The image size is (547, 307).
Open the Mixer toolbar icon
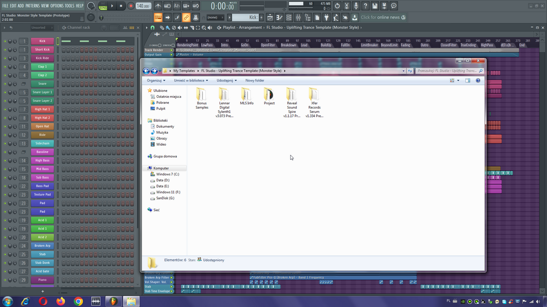298,17
